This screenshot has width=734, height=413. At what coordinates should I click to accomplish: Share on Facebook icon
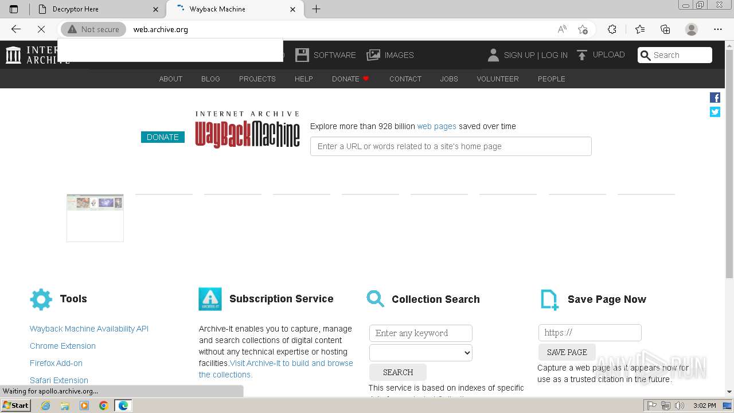pos(715,98)
